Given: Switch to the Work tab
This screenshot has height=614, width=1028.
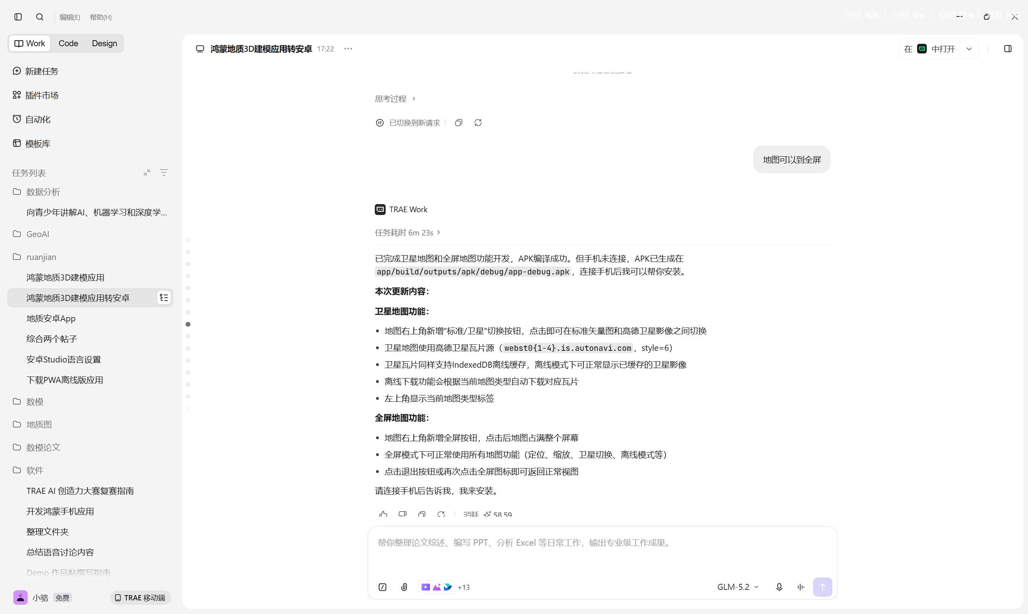Looking at the screenshot, I should [30, 43].
